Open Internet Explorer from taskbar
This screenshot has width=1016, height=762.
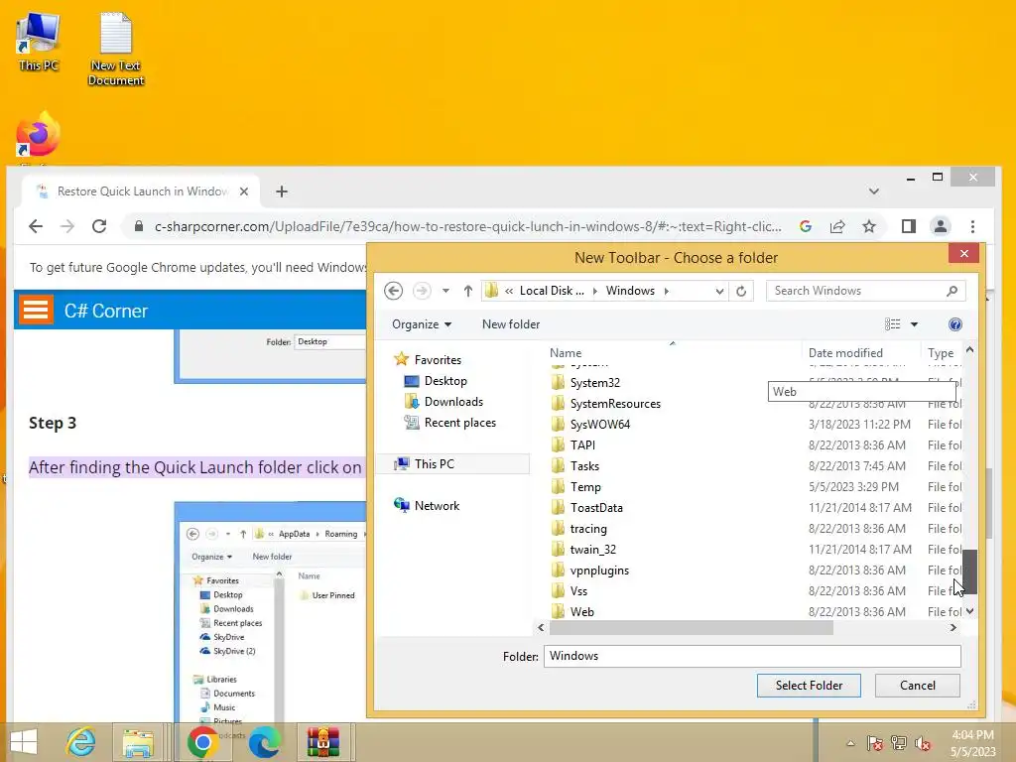click(80, 742)
